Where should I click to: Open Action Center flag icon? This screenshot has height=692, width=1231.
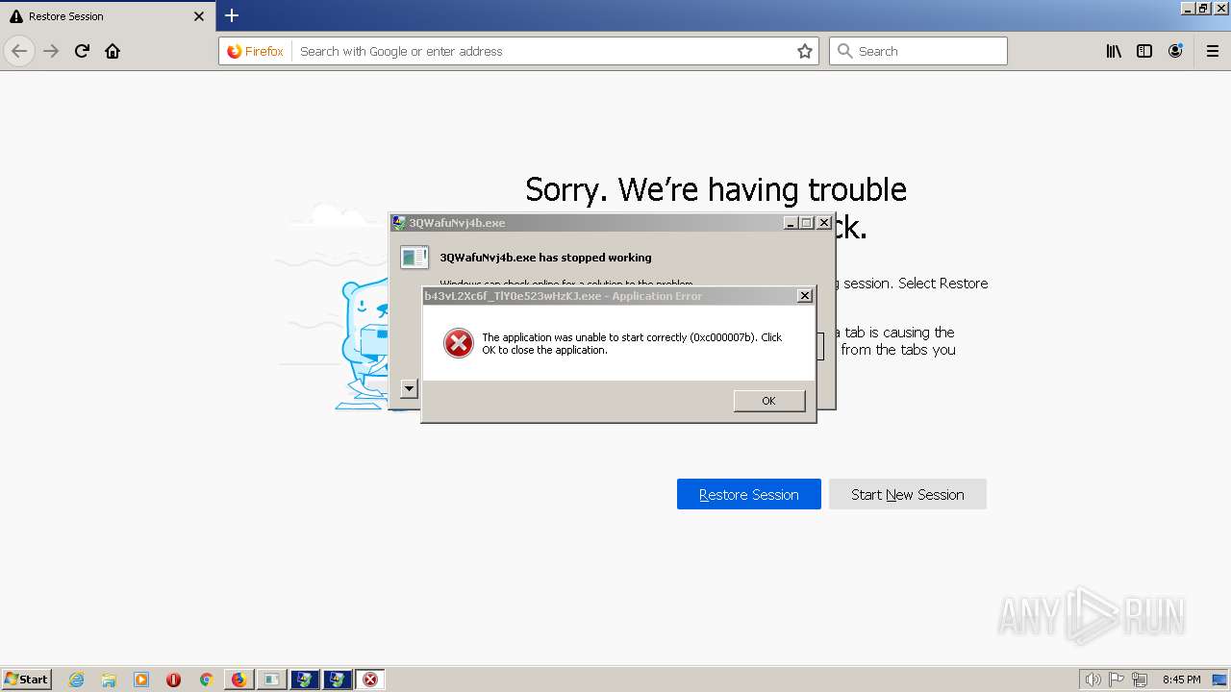[1117, 680]
